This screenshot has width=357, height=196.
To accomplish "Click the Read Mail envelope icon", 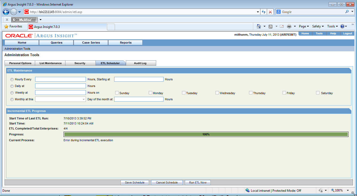I will click(x=282, y=26).
